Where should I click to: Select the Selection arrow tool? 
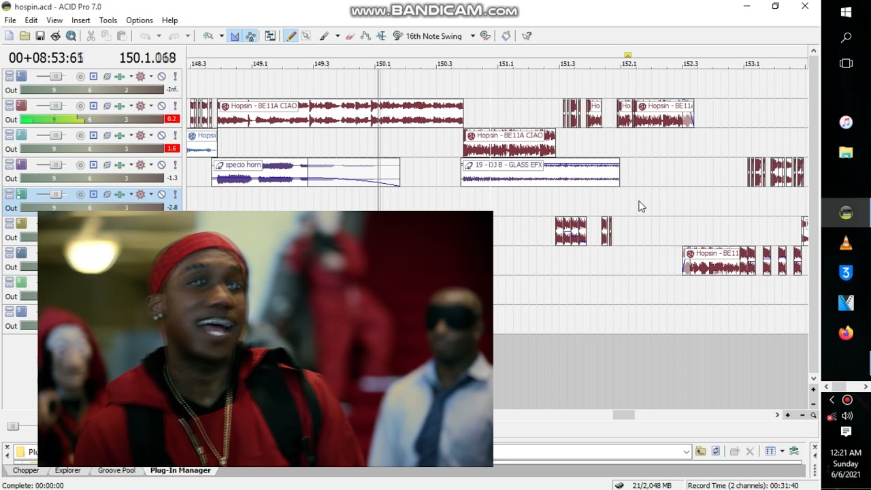click(306, 36)
